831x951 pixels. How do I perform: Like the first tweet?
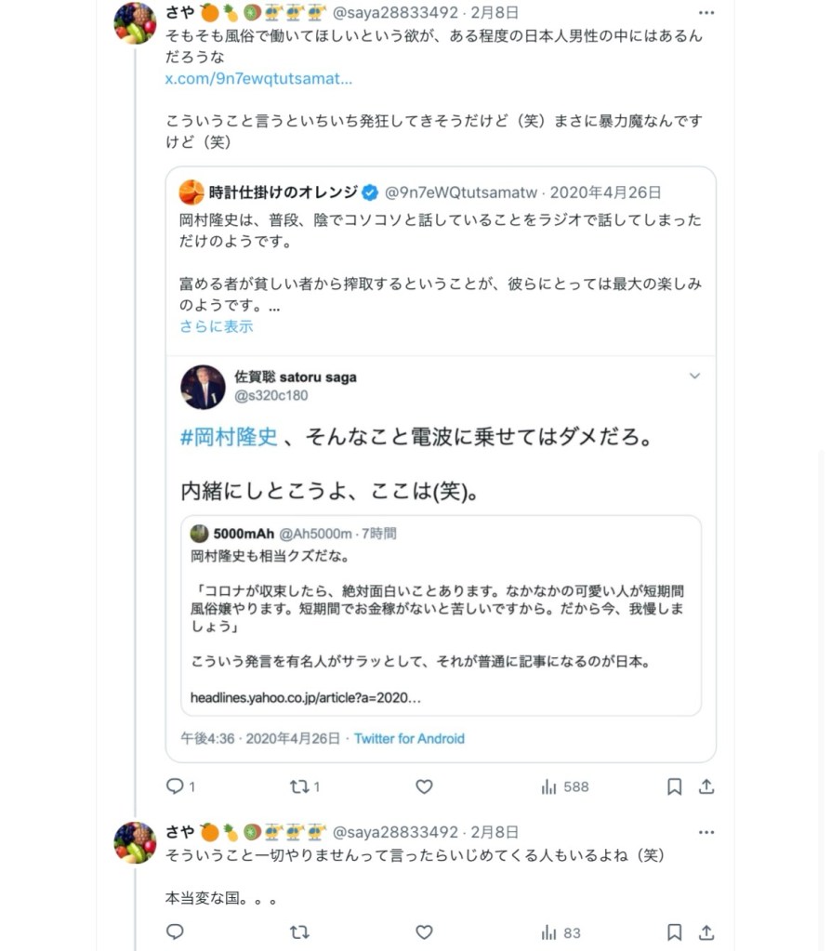click(424, 786)
